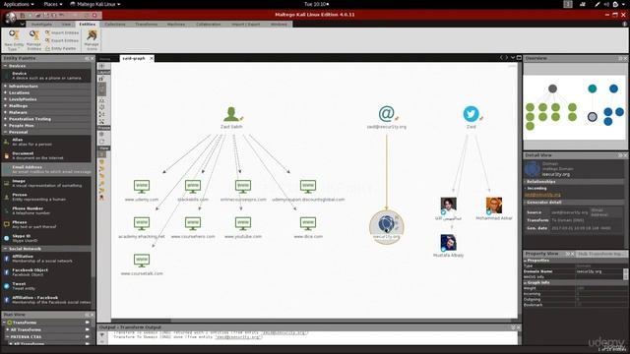Open the Collaboration ribbon tab
This screenshot has height=354, width=630.
click(x=208, y=24)
